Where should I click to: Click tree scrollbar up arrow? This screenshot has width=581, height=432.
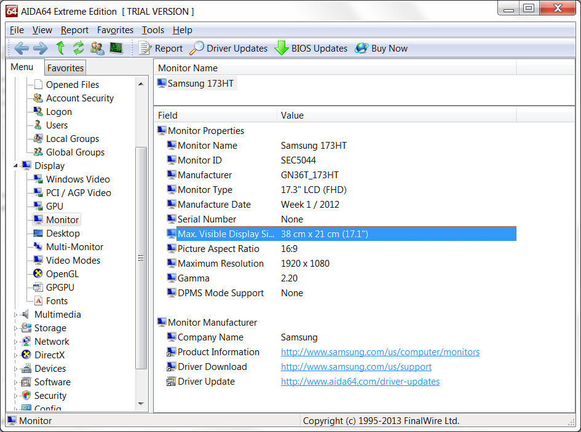click(141, 84)
